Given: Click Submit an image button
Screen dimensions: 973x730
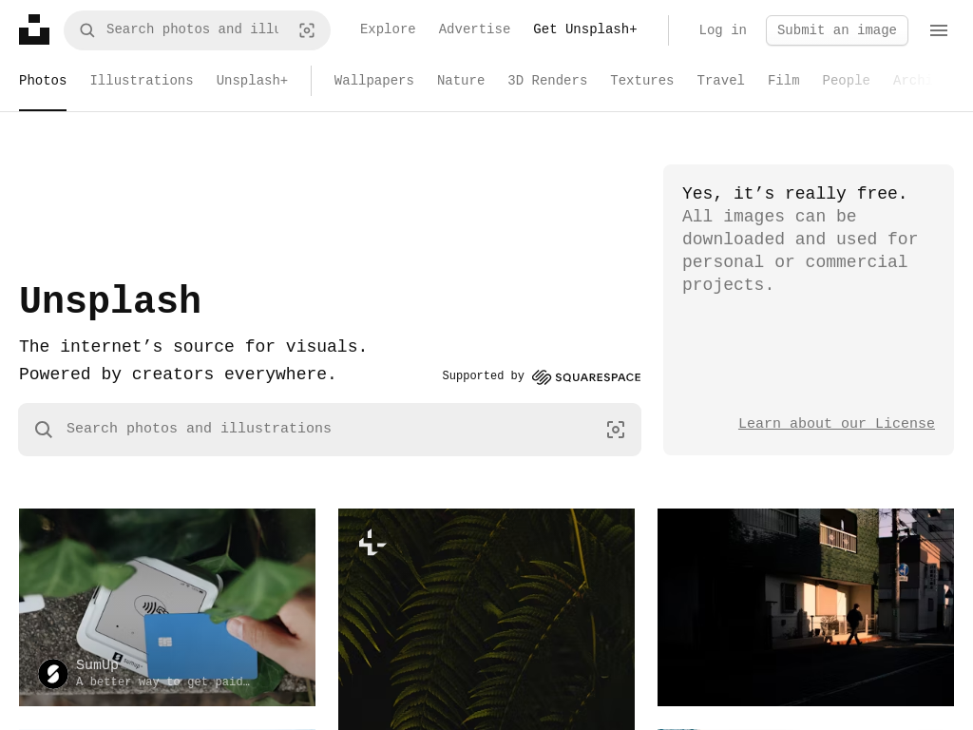Looking at the screenshot, I should point(836,30).
